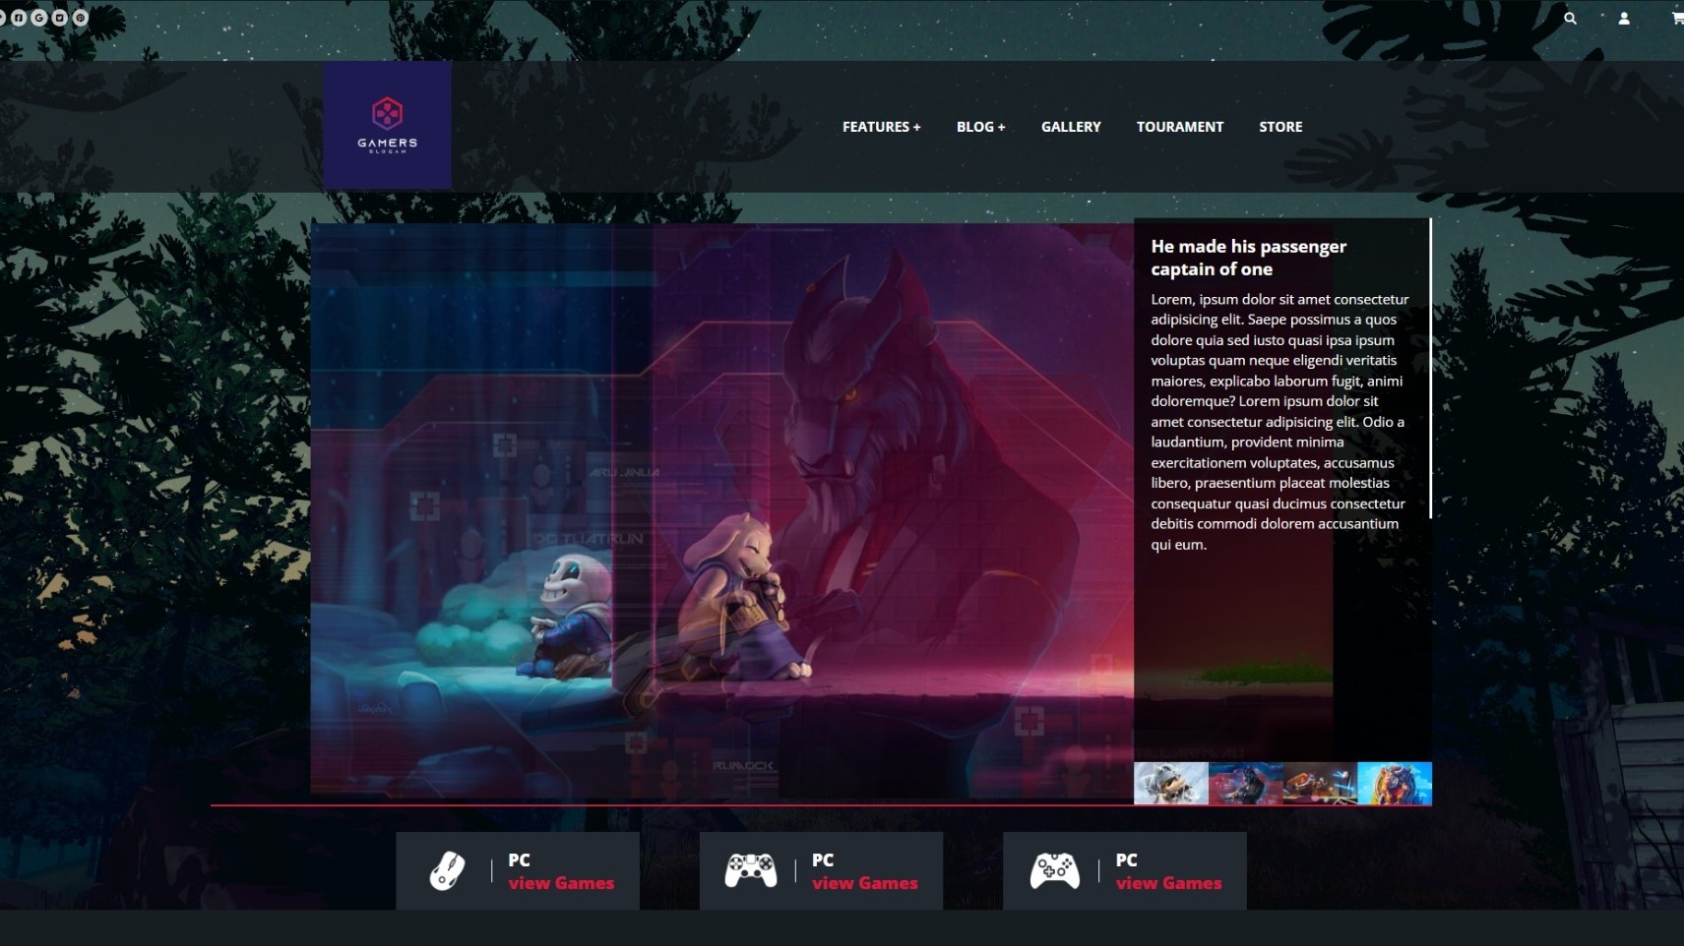Select the PlayStation controller icon on the middle card
Screen dimensions: 1684x946
[753, 869]
